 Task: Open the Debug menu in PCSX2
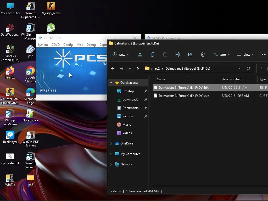(x=91, y=44)
